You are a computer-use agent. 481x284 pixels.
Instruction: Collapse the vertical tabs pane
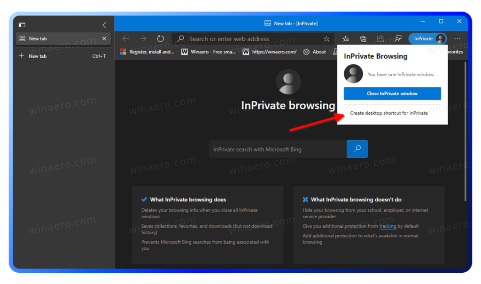104,25
